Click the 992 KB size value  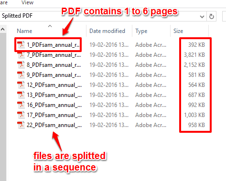(x=196, y=105)
